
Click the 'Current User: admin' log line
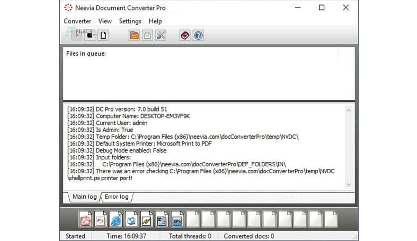click(x=107, y=123)
